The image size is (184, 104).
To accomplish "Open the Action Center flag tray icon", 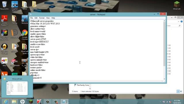I will (x=164, y=102).
